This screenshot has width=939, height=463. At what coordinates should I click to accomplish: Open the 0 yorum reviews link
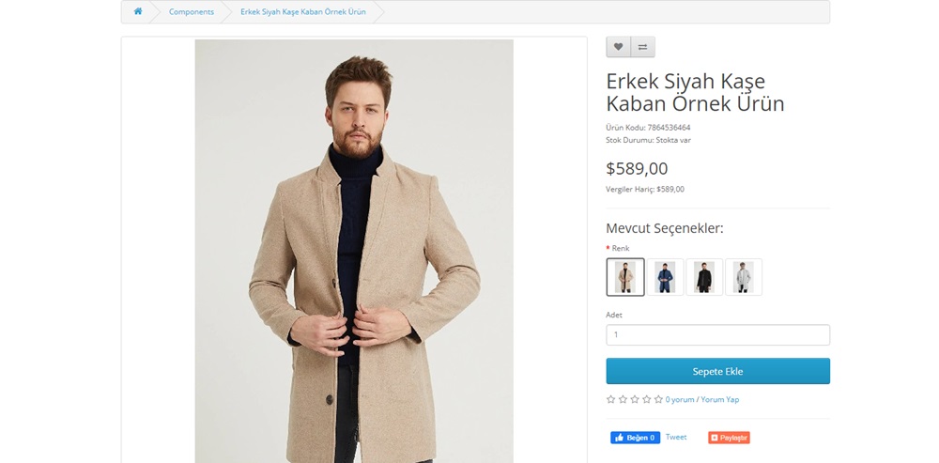point(680,399)
